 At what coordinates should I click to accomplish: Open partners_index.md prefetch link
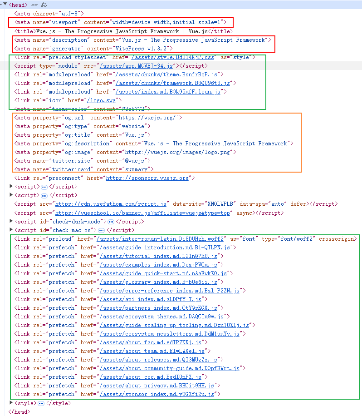[x=158, y=308]
